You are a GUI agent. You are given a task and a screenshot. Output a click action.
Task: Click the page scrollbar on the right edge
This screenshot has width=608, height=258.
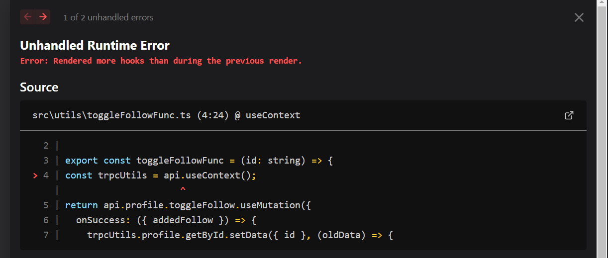tap(602, 129)
